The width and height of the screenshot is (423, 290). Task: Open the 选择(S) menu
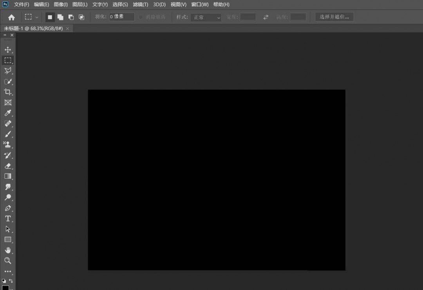tap(120, 4)
